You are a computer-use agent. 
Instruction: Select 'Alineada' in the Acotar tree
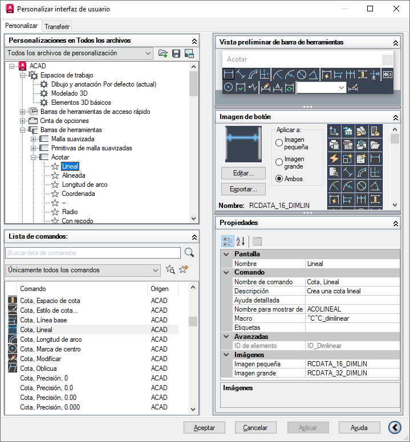coord(74,175)
